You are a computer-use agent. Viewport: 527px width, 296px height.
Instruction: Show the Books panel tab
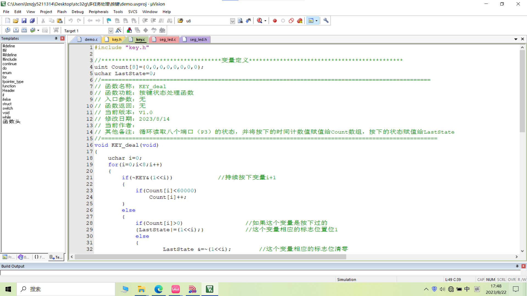tap(24, 257)
